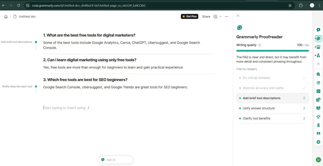
Task: Open the document with person sidebar icon
Action: tap(319, 100)
